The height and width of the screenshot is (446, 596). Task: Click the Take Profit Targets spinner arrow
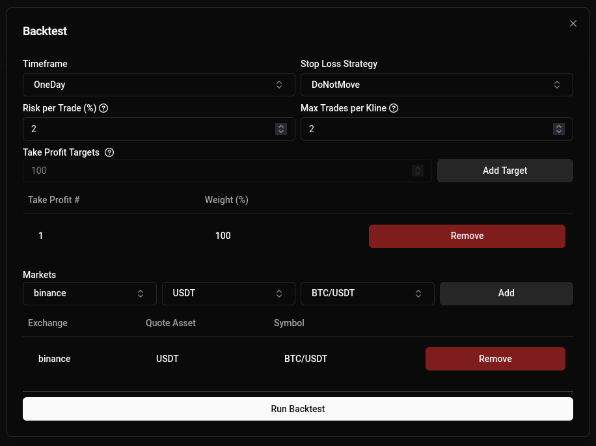coord(418,171)
